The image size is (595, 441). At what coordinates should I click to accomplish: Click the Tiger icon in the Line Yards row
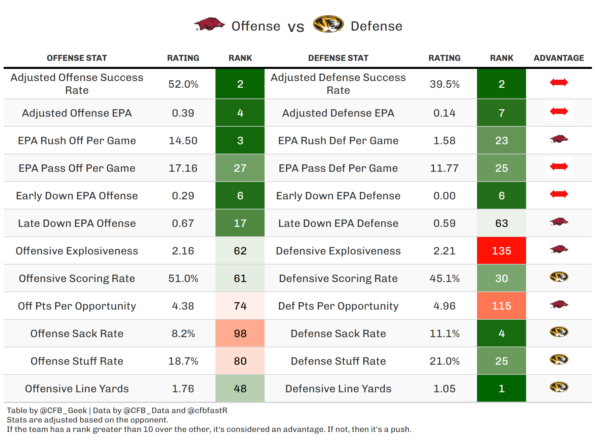click(559, 387)
